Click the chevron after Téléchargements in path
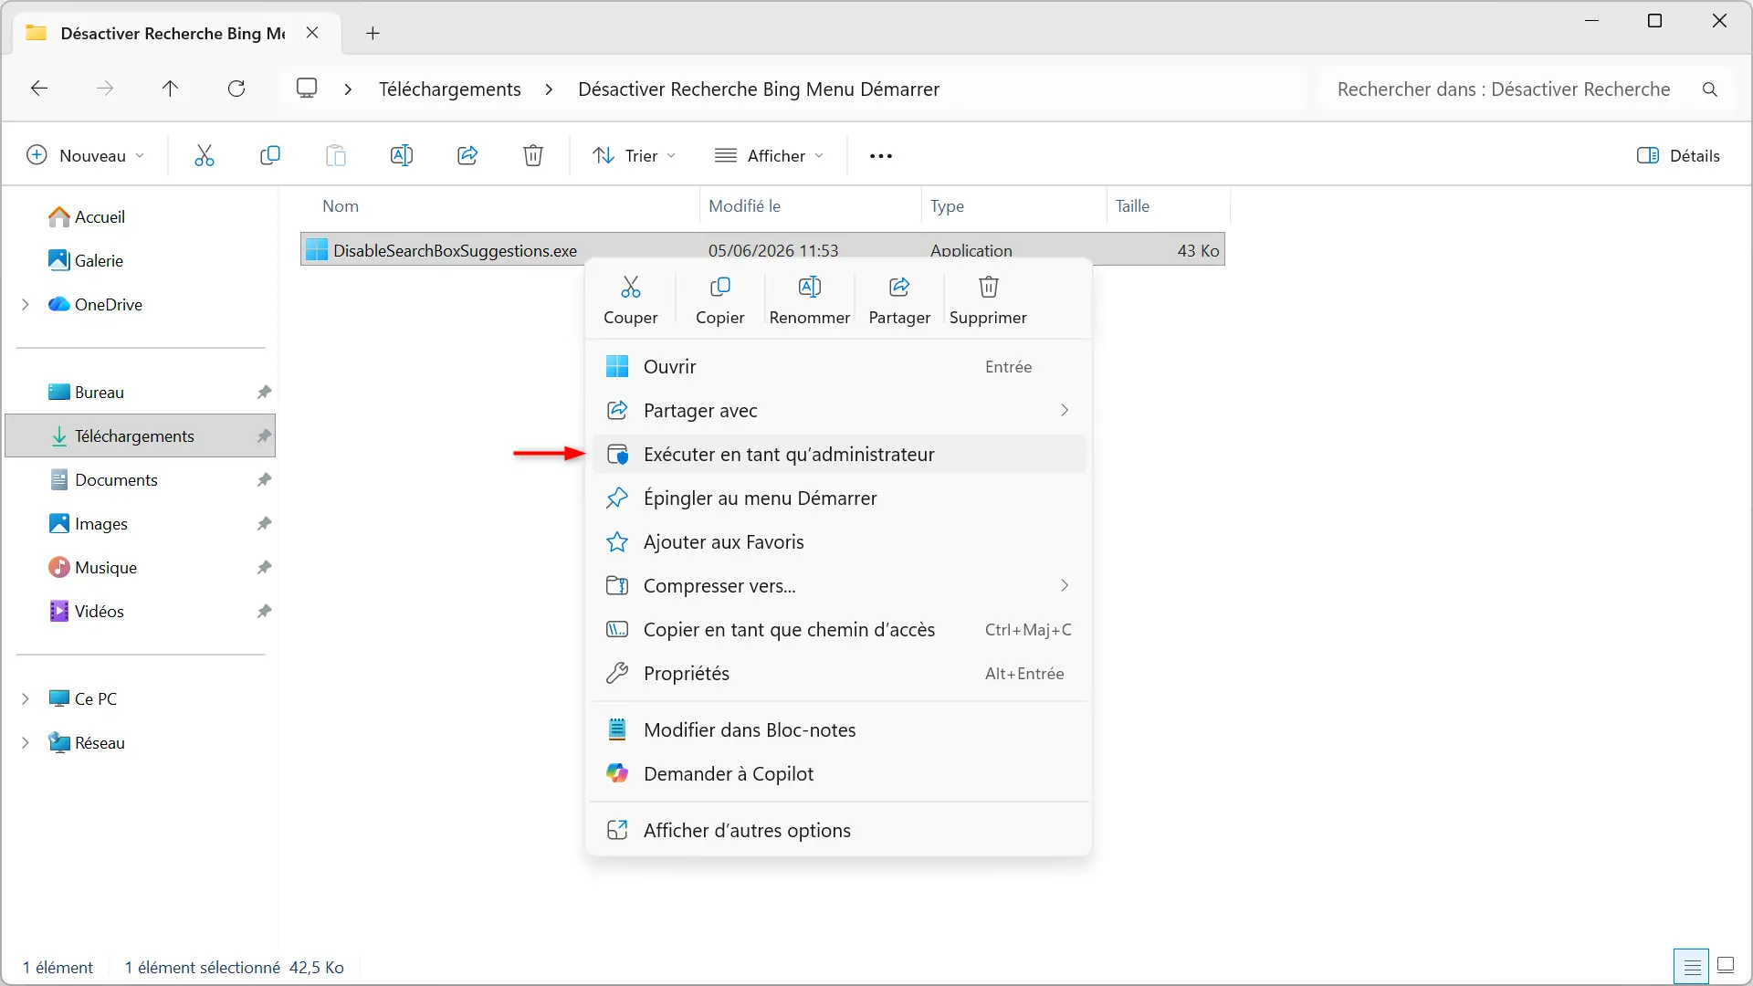1753x986 pixels. click(549, 89)
